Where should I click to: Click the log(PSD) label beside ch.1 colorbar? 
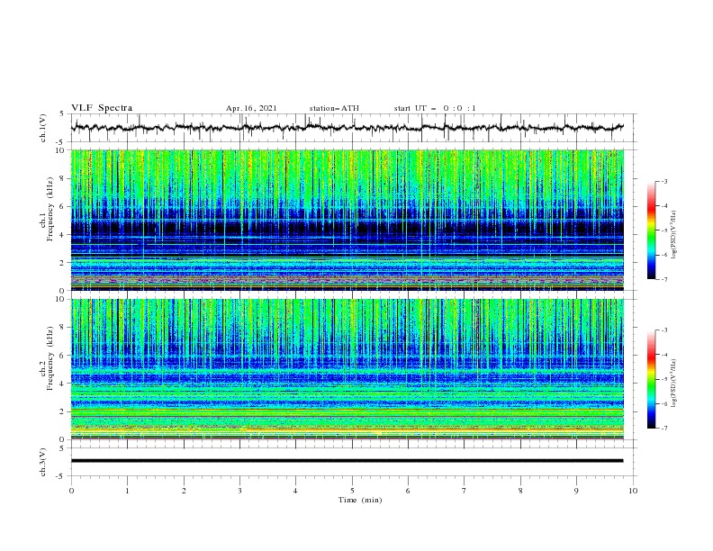point(673,235)
